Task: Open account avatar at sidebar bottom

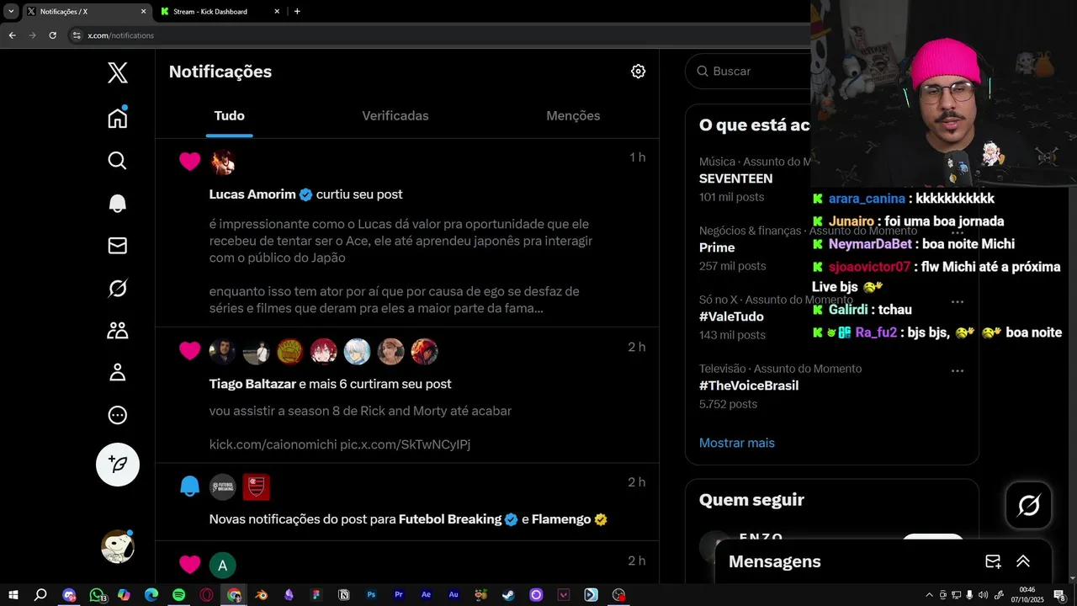Action: [x=118, y=547]
